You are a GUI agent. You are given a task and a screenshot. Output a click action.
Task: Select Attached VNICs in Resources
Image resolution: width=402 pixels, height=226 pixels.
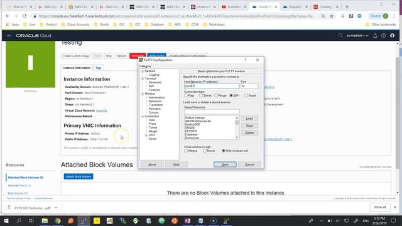coord(19,185)
